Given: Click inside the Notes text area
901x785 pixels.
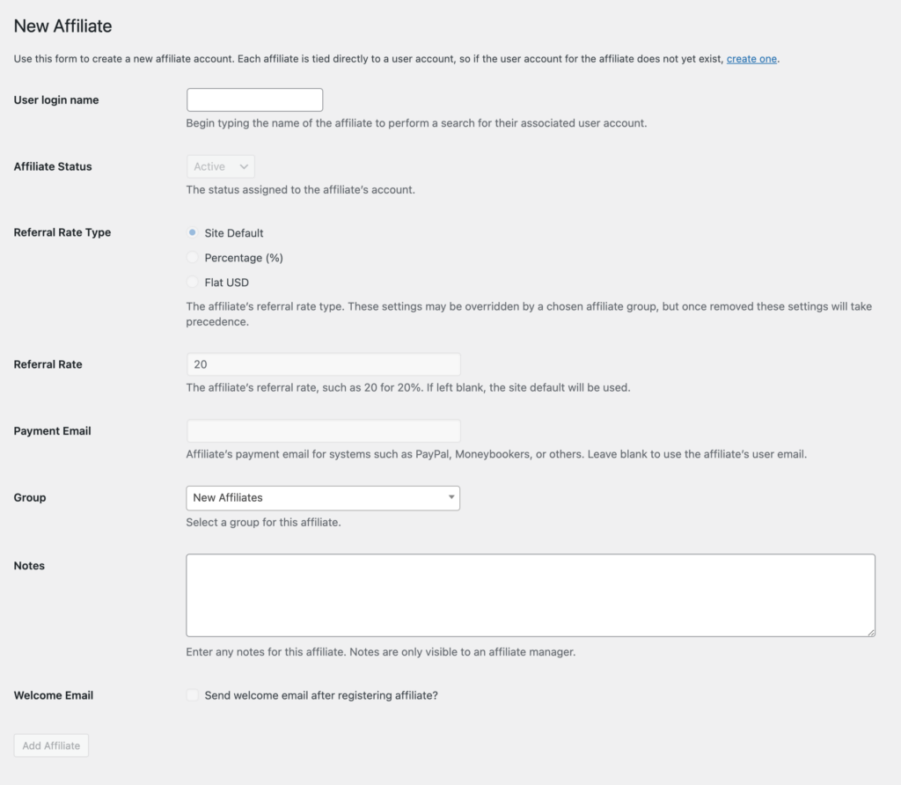Looking at the screenshot, I should point(531,596).
